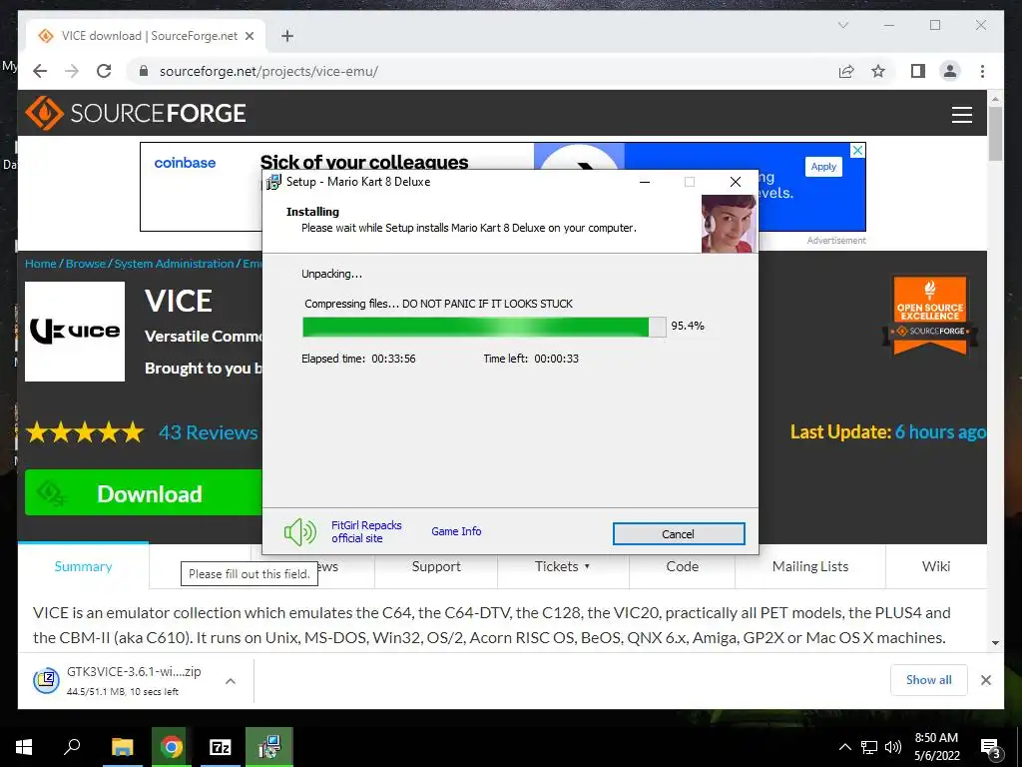Image resolution: width=1022 pixels, height=767 pixels.
Task: Click the five-star rating
Action: [85, 431]
